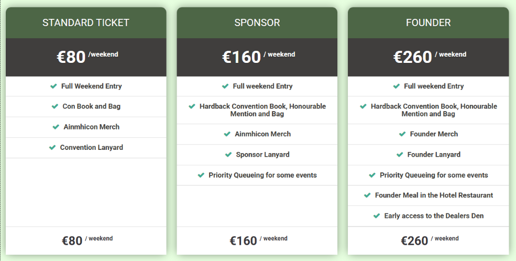Click checkmark beside Founder Lanyard

(400, 155)
